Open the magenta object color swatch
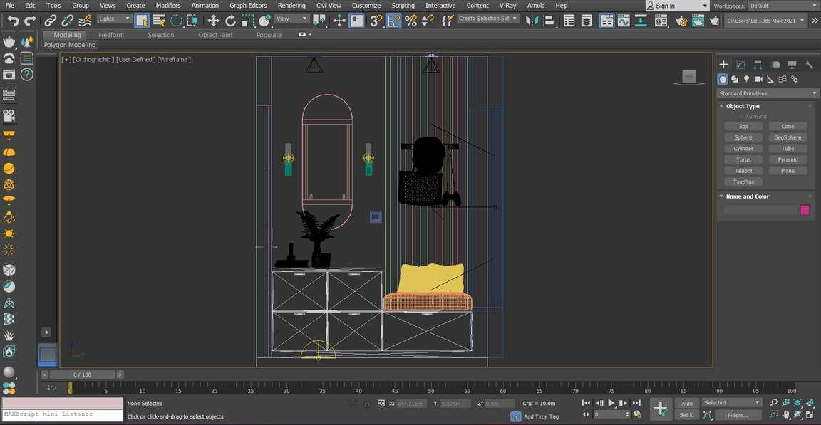The height and width of the screenshot is (425, 821). click(x=805, y=210)
